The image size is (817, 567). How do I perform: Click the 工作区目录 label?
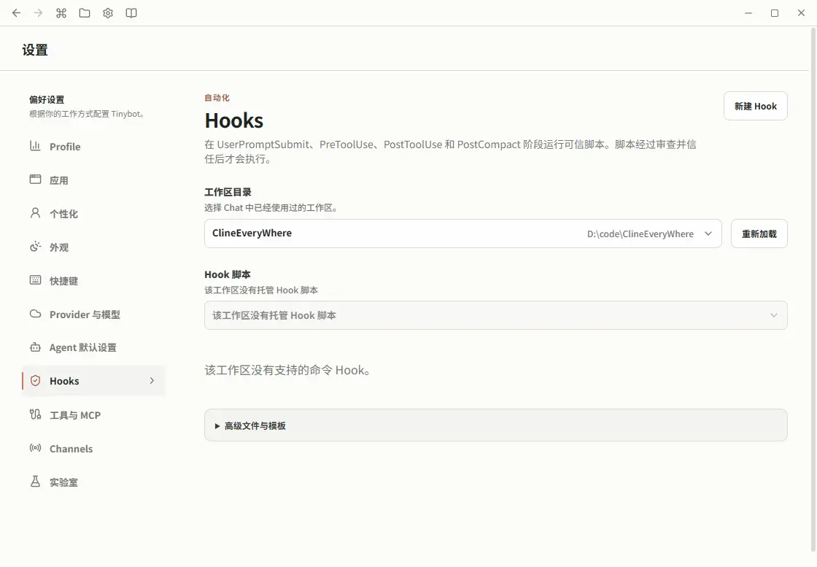coord(228,192)
